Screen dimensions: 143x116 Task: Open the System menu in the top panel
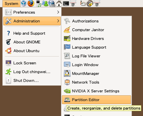click(x=11, y=3)
